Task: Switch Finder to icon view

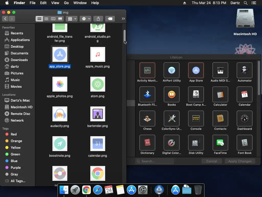Action: tap(39, 19)
